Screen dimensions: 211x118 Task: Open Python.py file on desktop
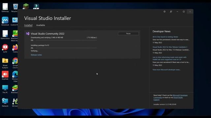click(5, 8)
